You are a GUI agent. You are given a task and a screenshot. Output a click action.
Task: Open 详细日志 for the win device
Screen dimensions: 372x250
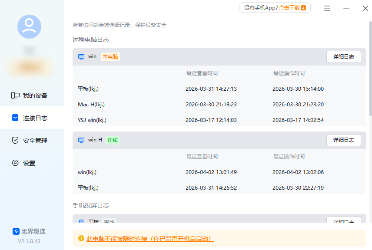(343, 56)
